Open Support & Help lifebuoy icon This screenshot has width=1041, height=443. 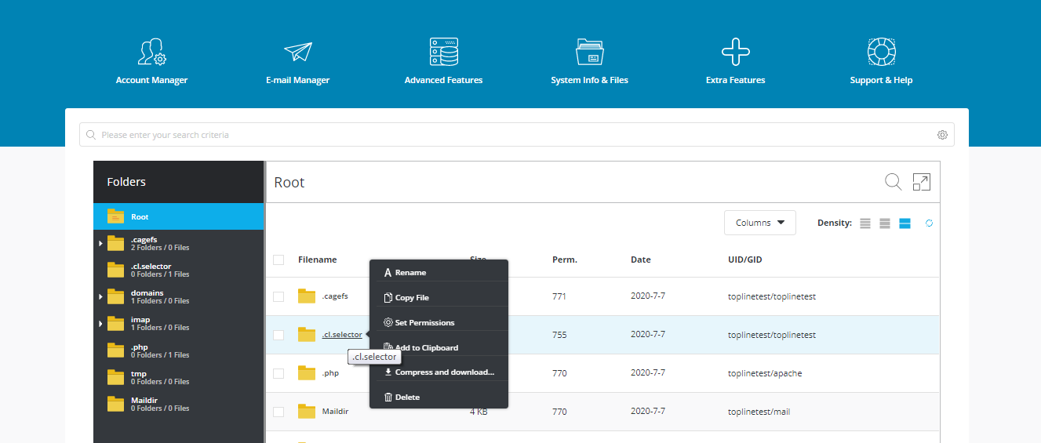coord(881,52)
